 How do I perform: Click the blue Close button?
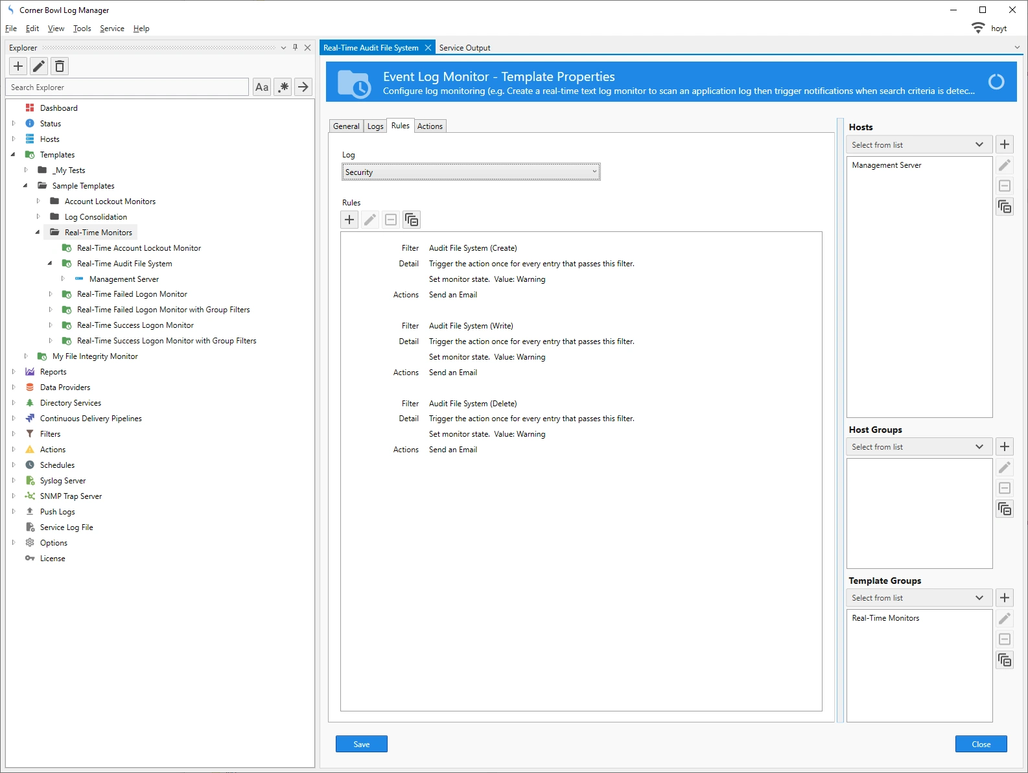coord(981,744)
